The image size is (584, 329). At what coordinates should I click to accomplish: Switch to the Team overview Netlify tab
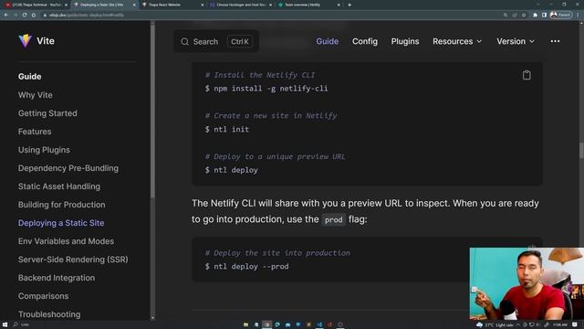click(x=308, y=5)
